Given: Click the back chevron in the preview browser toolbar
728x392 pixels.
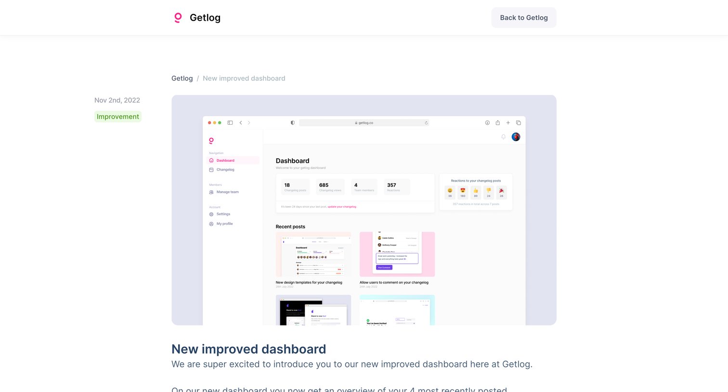Looking at the screenshot, I should coord(241,123).
